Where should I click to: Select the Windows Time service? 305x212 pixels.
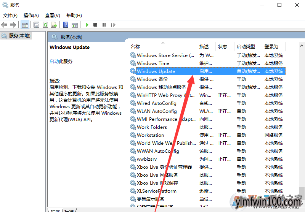[x=207, y=63]
